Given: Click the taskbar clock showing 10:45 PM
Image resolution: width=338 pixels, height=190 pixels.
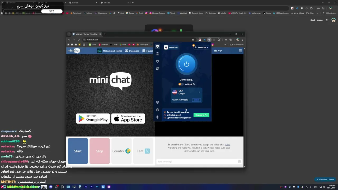Looking at the screenshot, I should [x=332, y=187].
